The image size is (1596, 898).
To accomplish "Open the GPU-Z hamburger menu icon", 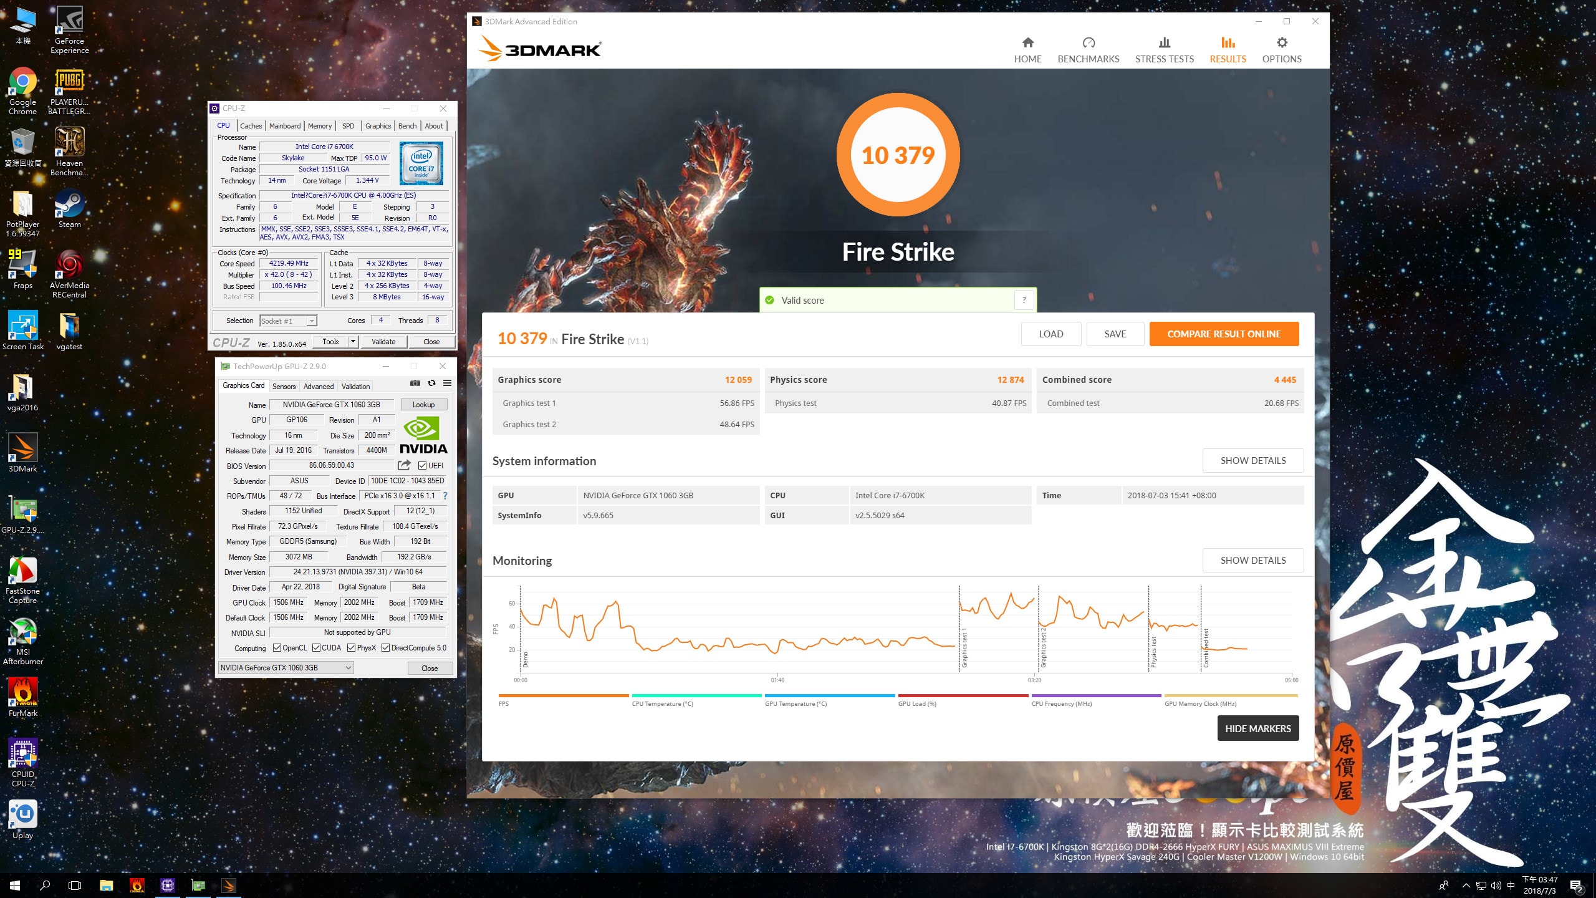I will click(x=447, y=383).
